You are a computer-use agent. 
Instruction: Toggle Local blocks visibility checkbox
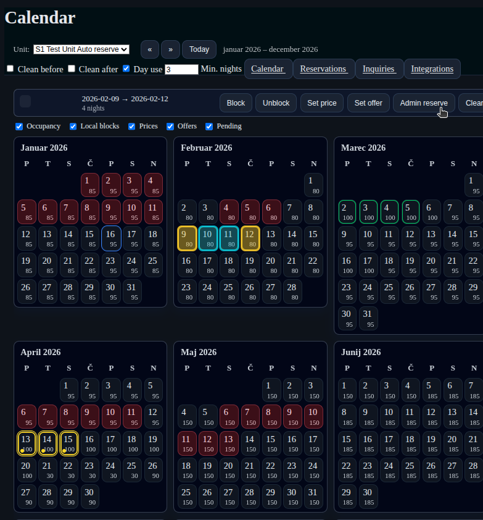(74, 127)
